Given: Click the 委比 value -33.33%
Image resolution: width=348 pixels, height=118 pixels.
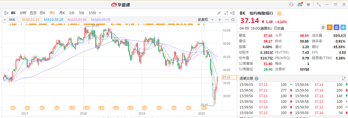Looking at the screenshot, I should (339, 46).
